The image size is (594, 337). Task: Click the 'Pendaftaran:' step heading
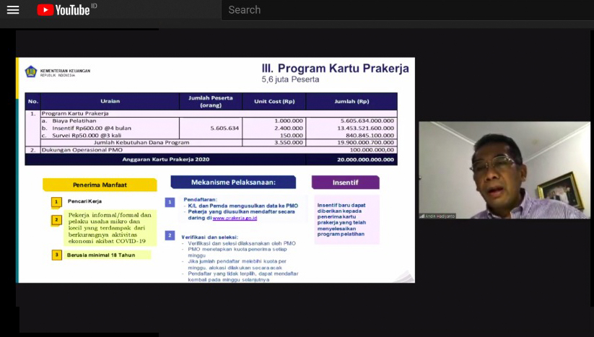coord(200,199)
